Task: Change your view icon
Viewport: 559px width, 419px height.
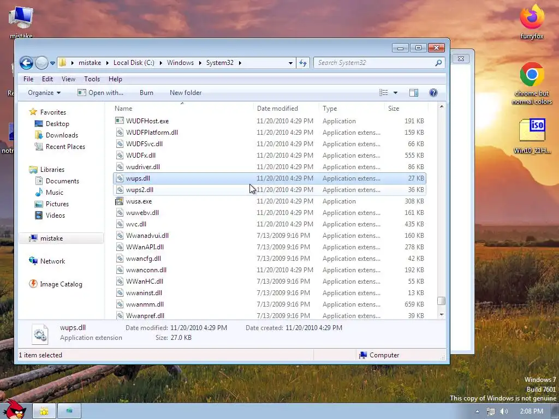Action: coord(384,93)
